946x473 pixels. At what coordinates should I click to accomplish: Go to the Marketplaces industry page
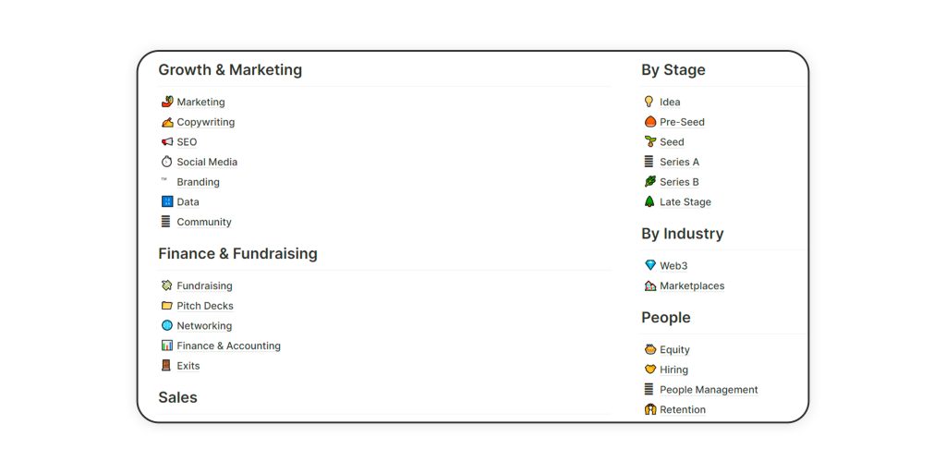(x=692, y=285)
